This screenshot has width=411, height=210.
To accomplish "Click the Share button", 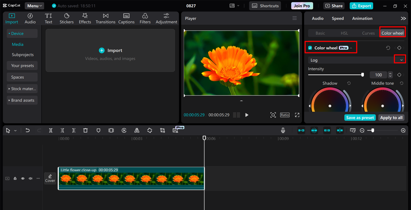I will [334, 6].
